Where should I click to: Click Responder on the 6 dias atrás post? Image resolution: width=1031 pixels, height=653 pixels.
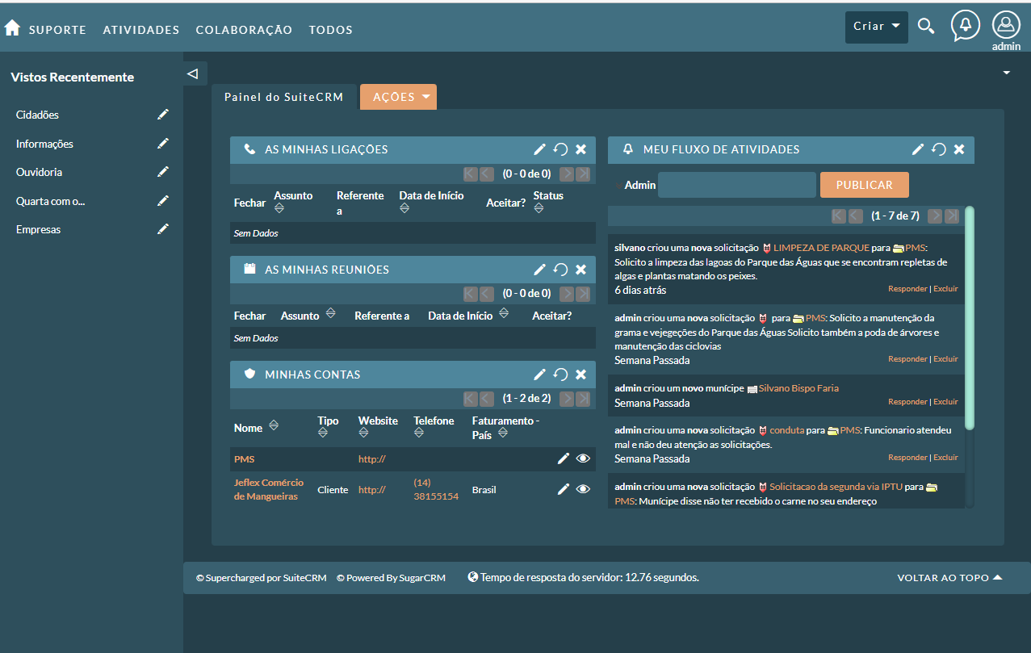907,289
